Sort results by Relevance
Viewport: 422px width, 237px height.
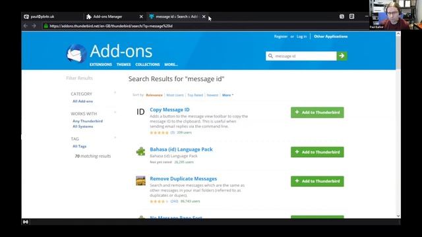click(x=154, y=95)
